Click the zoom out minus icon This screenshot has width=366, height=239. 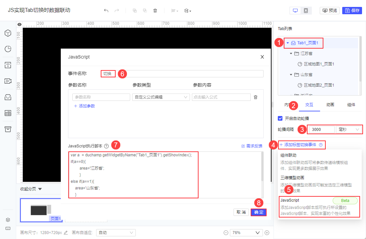coord(226,233)
